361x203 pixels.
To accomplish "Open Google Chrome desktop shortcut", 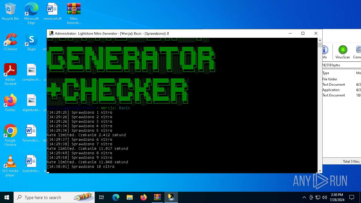I will click(10, 135).
